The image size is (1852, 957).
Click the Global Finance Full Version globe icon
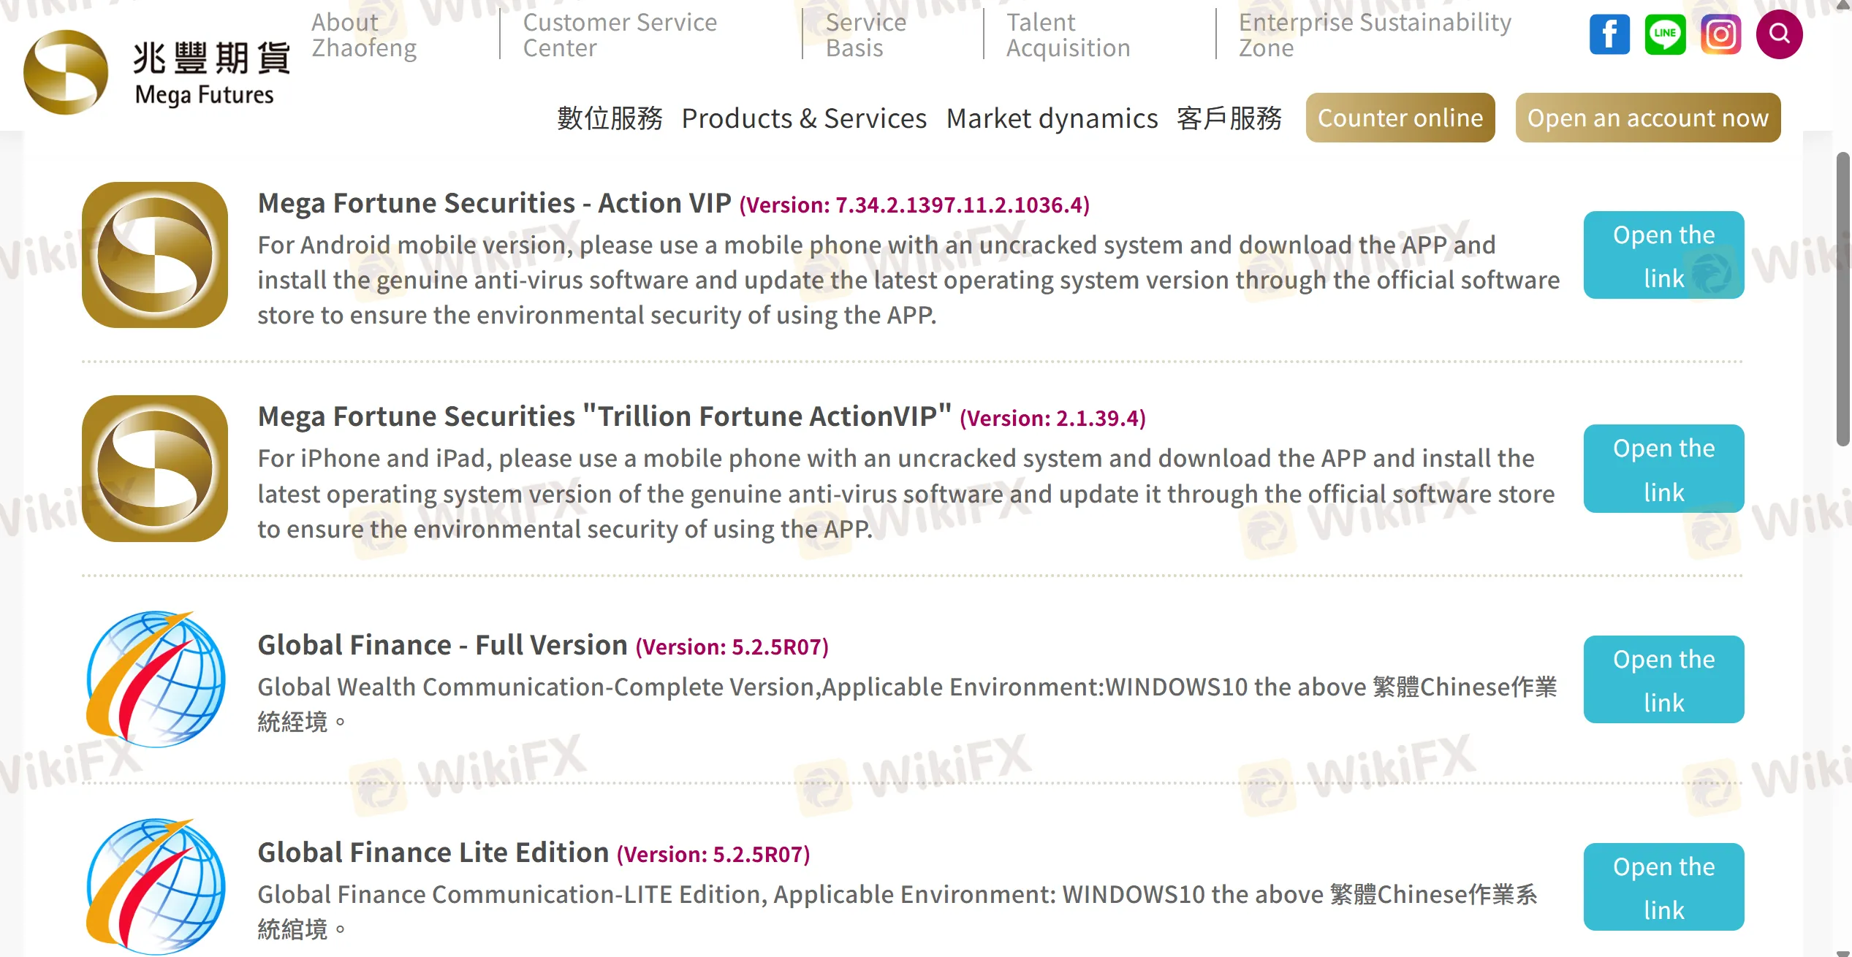(x=155, y=679)
